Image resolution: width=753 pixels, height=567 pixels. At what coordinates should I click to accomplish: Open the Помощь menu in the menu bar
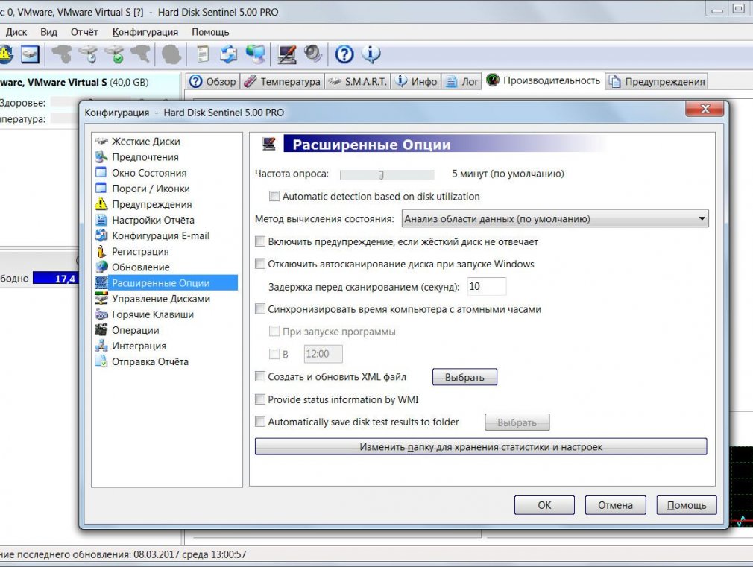tap(210, 32)
